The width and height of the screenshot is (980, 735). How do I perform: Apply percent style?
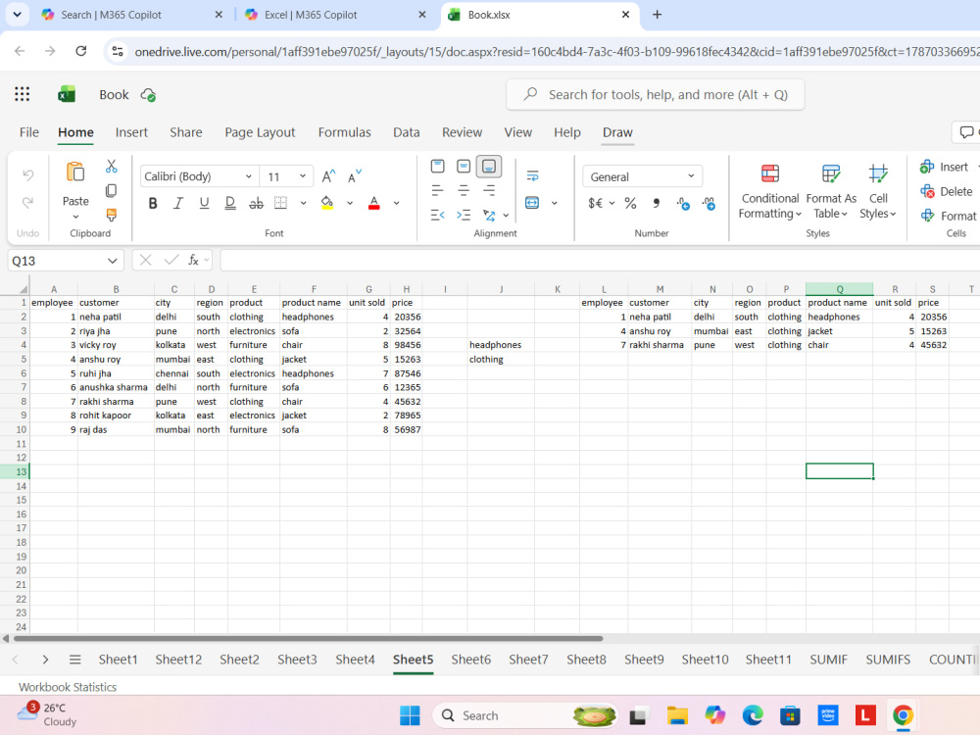click(630, 203)
